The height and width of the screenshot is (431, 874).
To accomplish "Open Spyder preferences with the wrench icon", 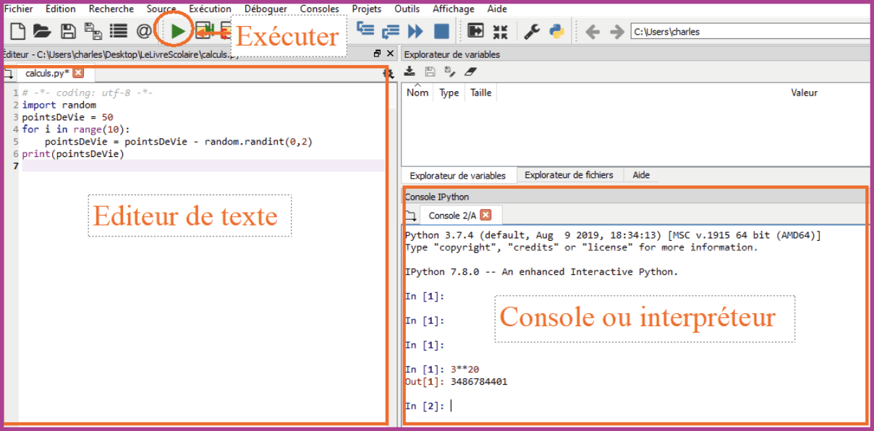I will 530,30.
